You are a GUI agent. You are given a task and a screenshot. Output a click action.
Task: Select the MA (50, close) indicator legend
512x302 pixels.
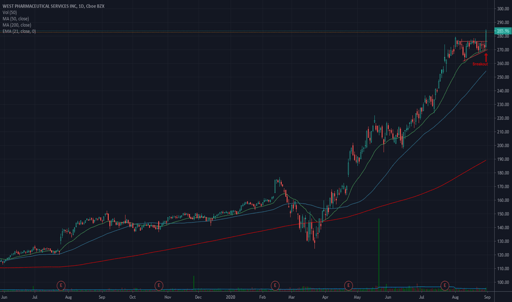(16, 19)
